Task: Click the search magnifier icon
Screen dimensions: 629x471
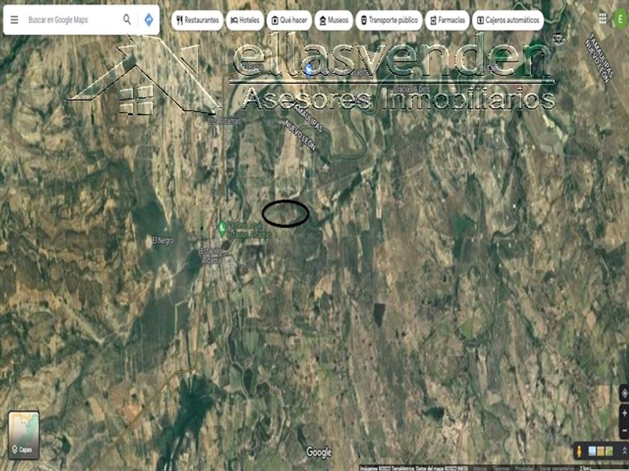Action: pos(127,19)
